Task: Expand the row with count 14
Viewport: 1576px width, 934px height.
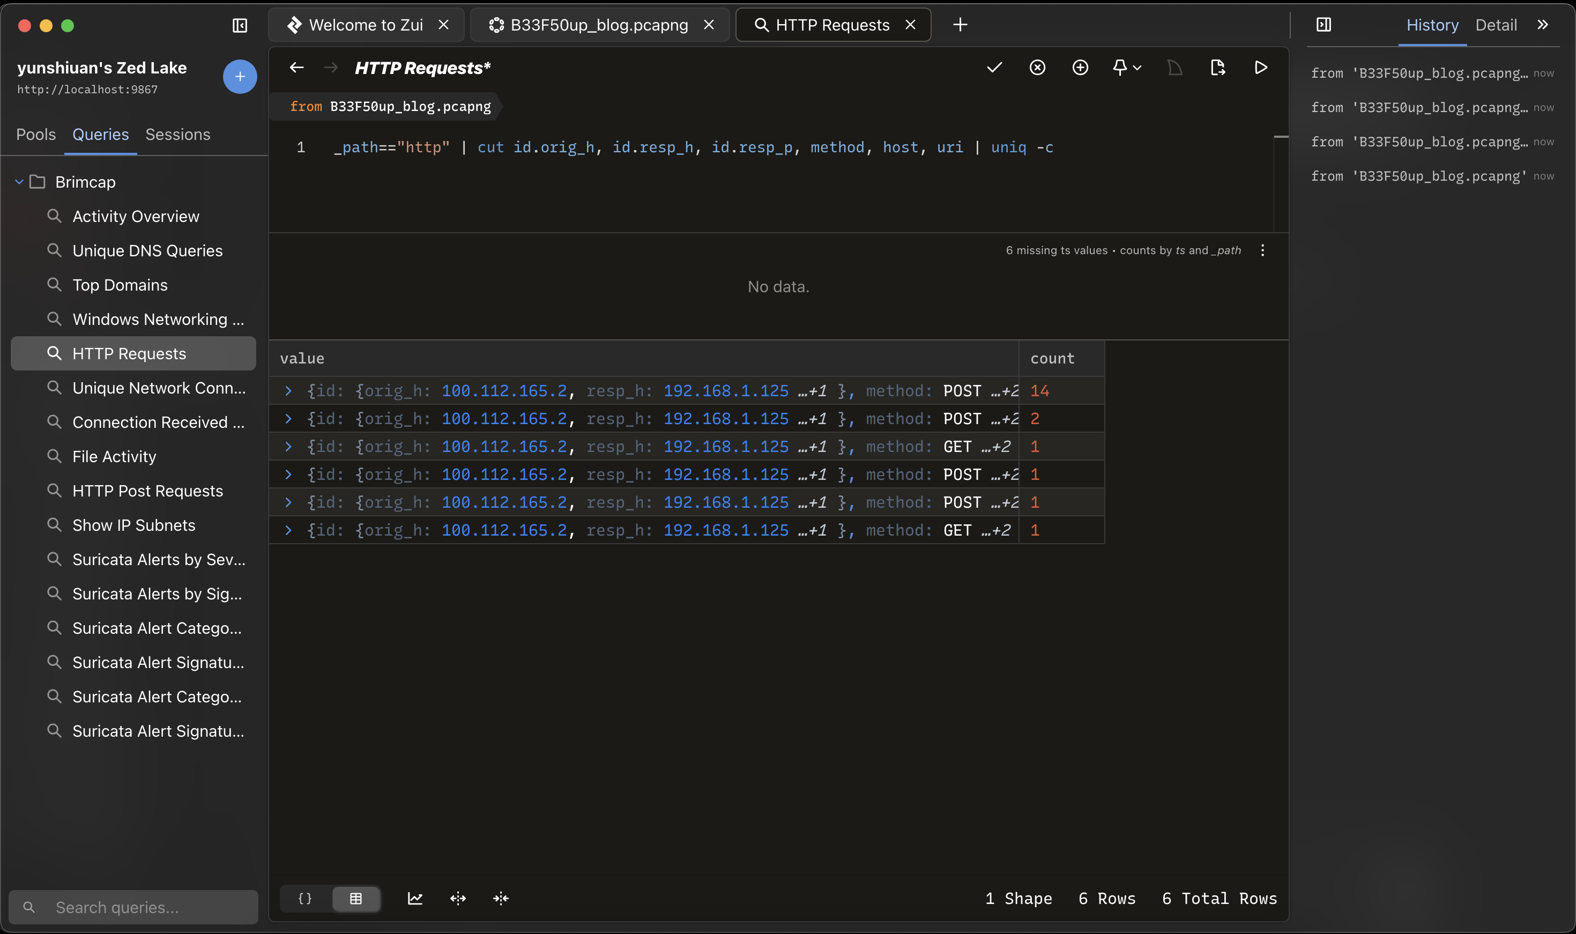Action: pyautogui.click(x=288, y=391)
